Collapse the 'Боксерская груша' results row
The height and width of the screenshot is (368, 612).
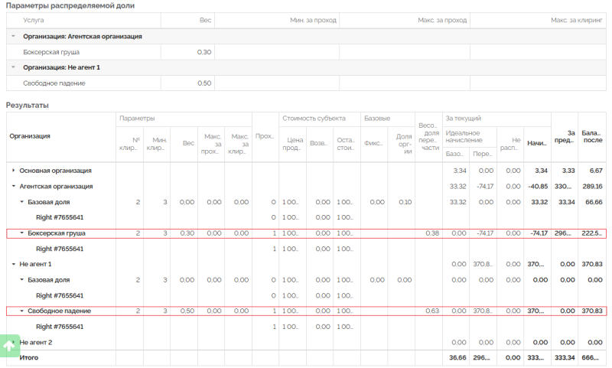click(x=22, y=233)
